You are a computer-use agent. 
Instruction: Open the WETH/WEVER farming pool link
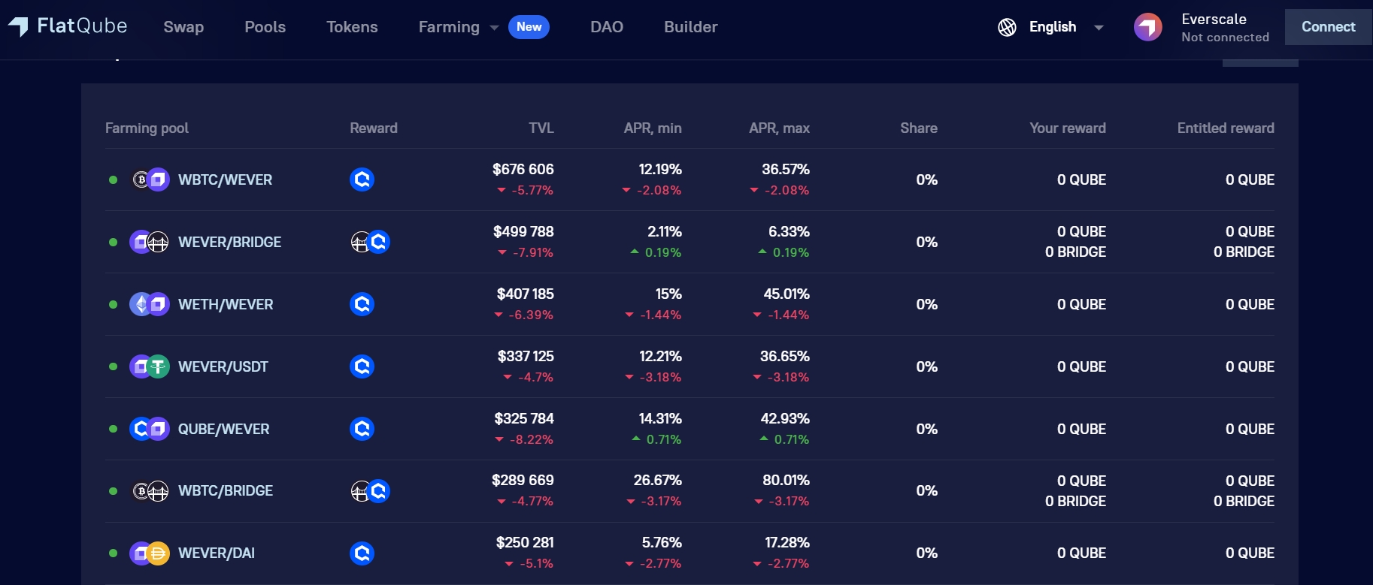[x=226, y=304]
